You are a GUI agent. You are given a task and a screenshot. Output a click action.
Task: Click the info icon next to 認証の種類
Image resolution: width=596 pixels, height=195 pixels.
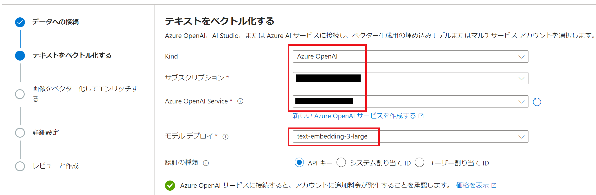pyautogui.click(x=206, y=163)
